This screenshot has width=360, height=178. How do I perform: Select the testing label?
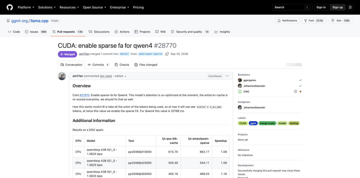click(294, 123)
